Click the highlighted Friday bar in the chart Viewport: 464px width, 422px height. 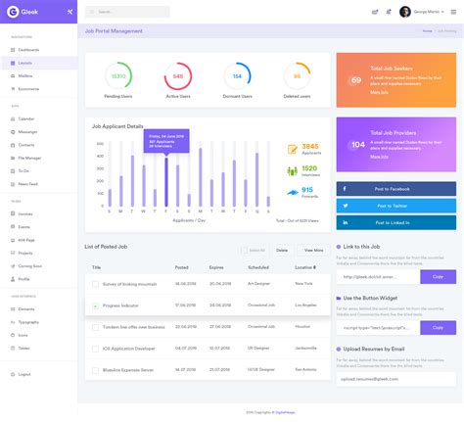click(x=166, y=182)
